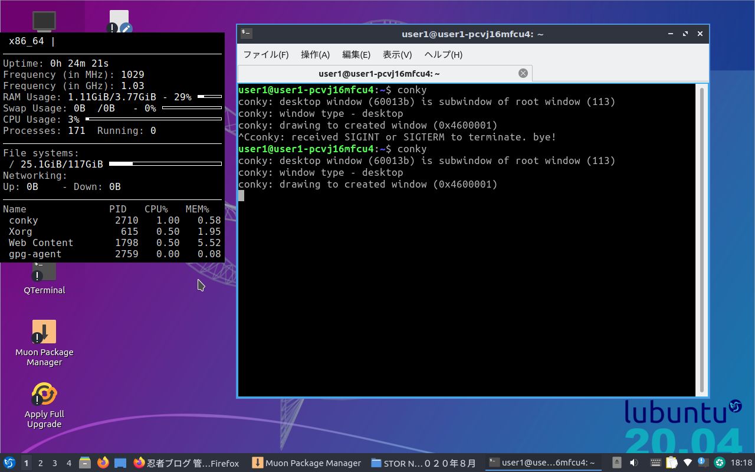The height and width of the screenshot is (472, 755).
Task: Switch to the STOR N file manager taskbar window
Action: pos(424,463)
